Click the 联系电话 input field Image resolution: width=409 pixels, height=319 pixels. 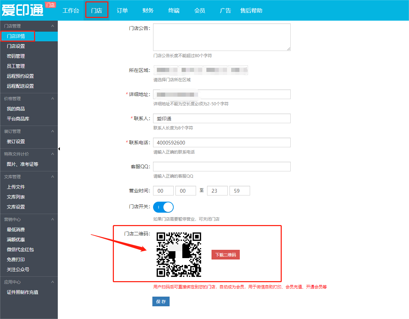click(x=222, y=142)
